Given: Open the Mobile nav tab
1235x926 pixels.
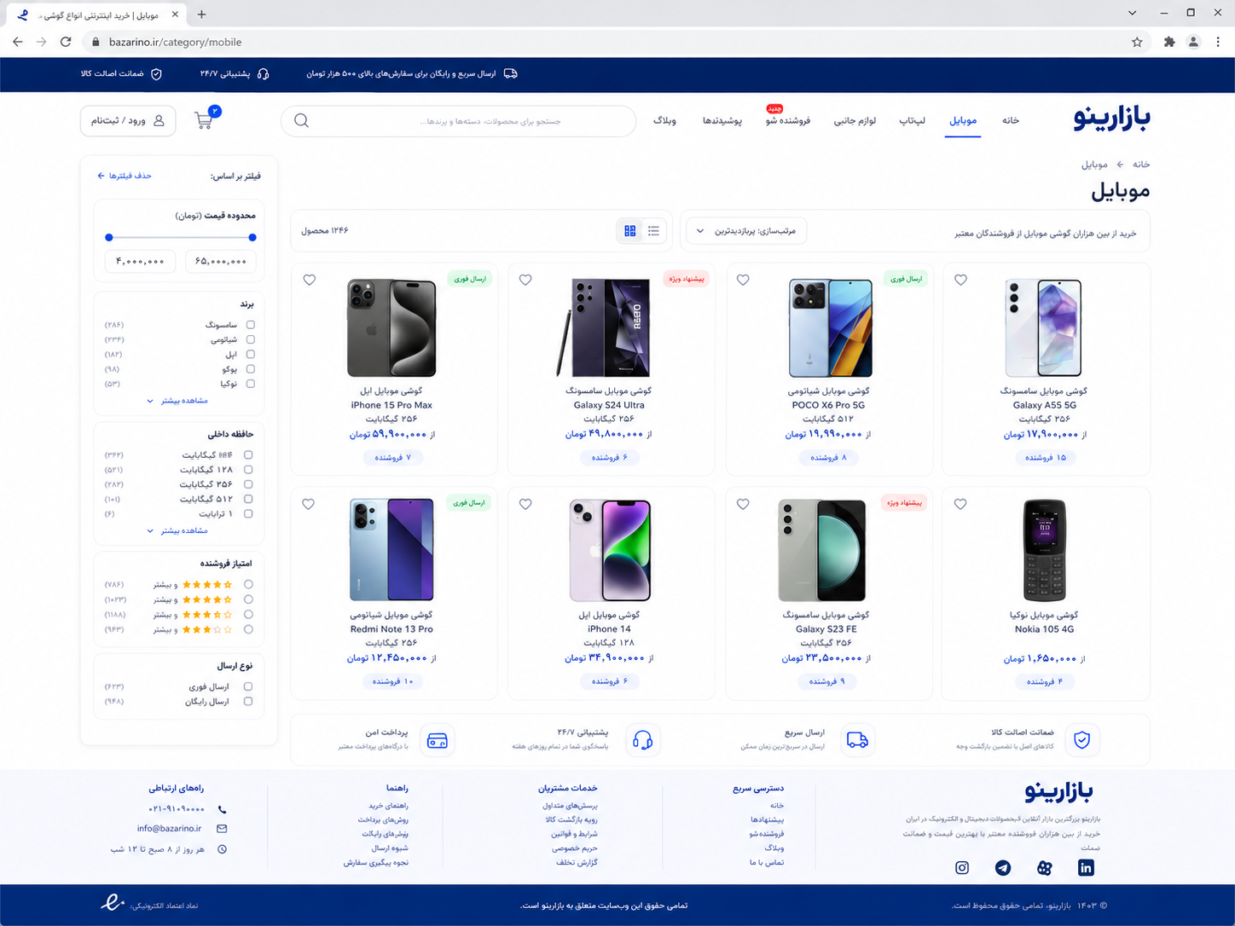Looking at the screenshot, I should click(x=963, y=120).
